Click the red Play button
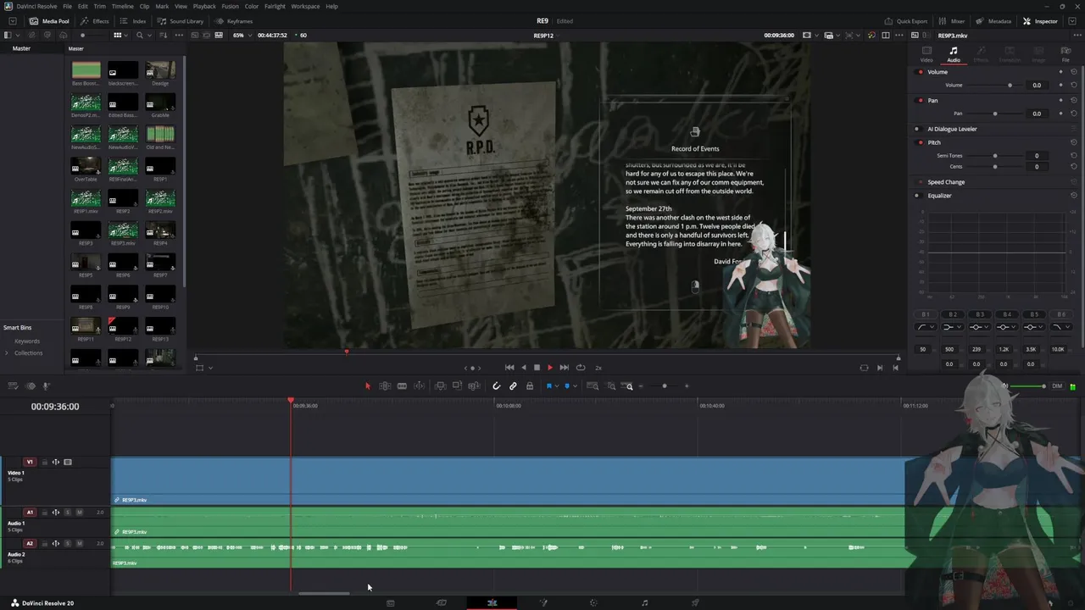 click(x=549, y=368)
